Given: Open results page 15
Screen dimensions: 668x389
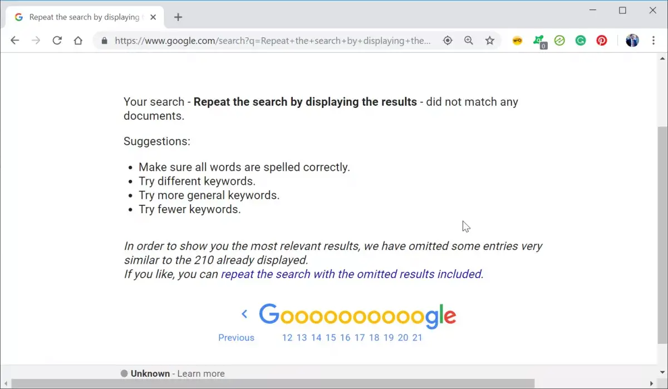Looking at the screenshot, I should click(331, 337).
